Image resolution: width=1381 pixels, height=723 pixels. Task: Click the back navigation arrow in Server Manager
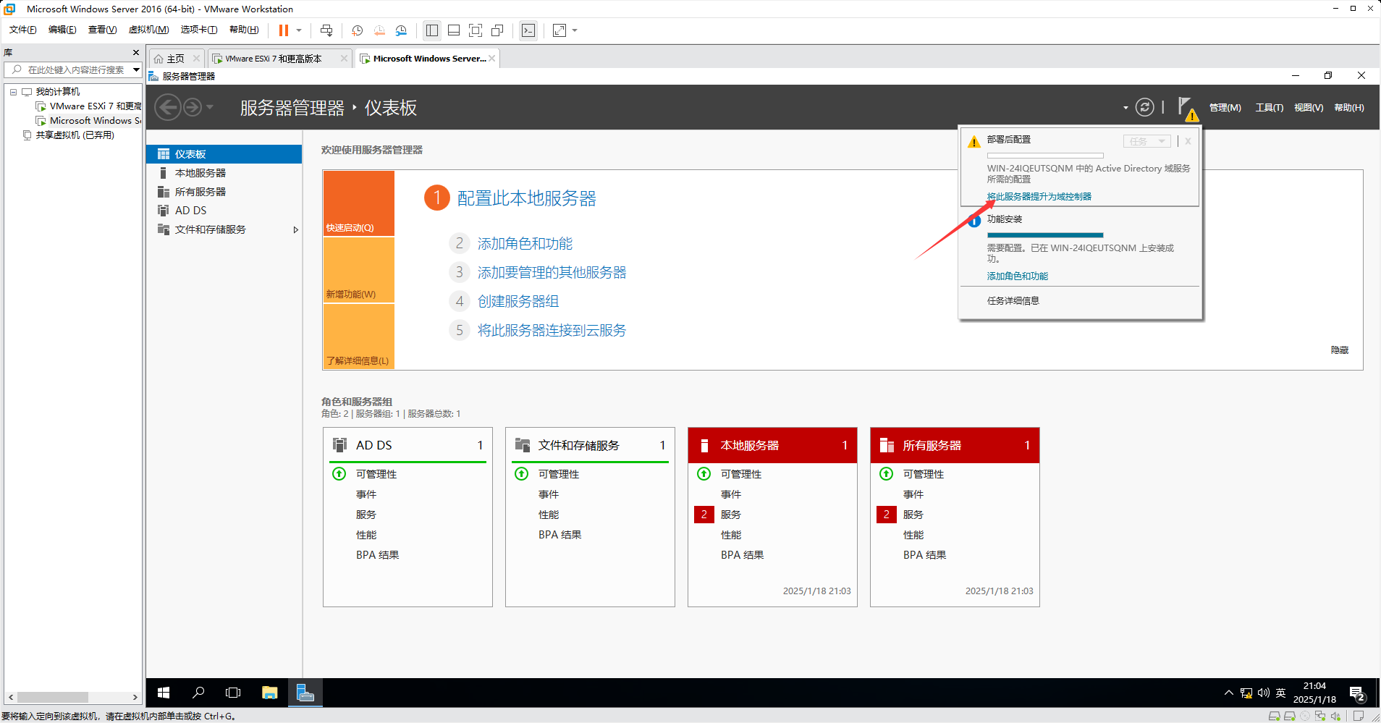click(168, 108)
